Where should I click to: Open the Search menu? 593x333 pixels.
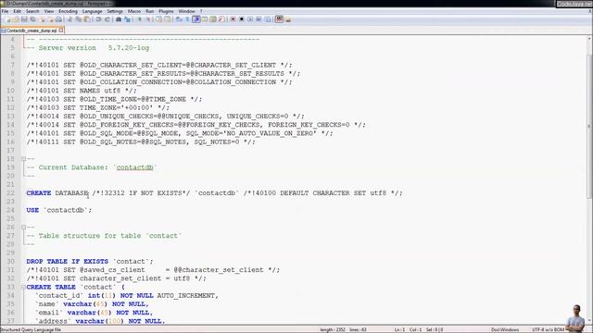[x=32, y=11]
